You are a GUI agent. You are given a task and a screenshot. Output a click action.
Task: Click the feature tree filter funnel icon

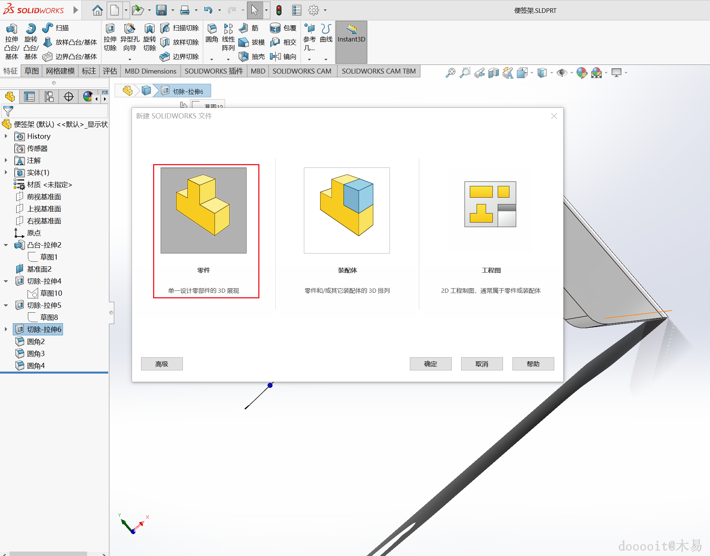8,111
